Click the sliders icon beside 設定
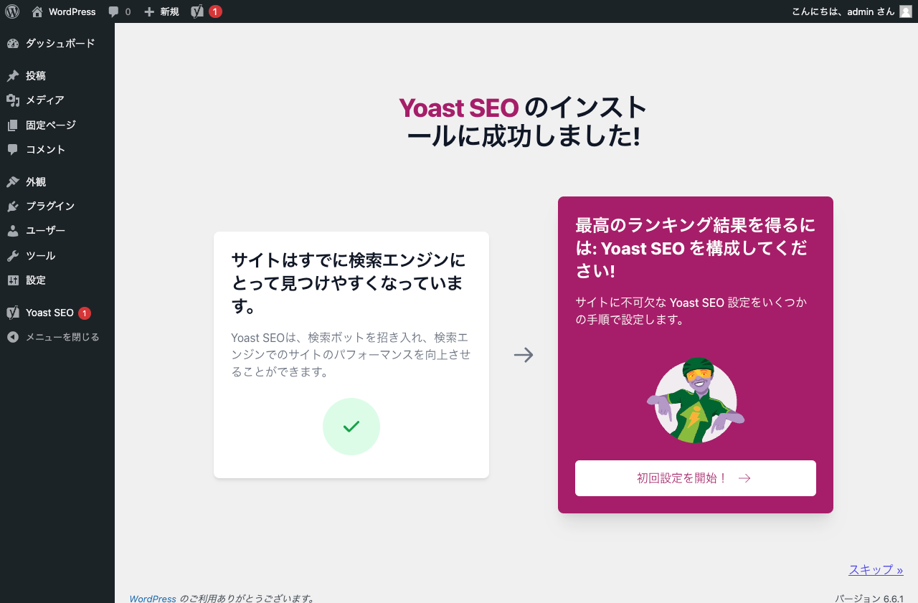 (13, 280)
